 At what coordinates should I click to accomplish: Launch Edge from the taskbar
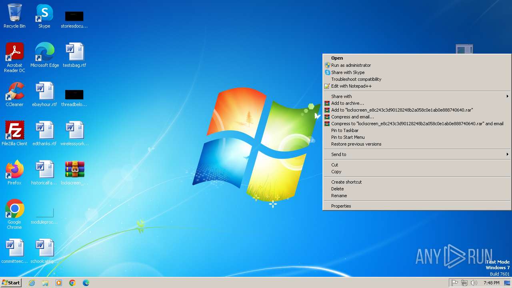tap(86, 283)
